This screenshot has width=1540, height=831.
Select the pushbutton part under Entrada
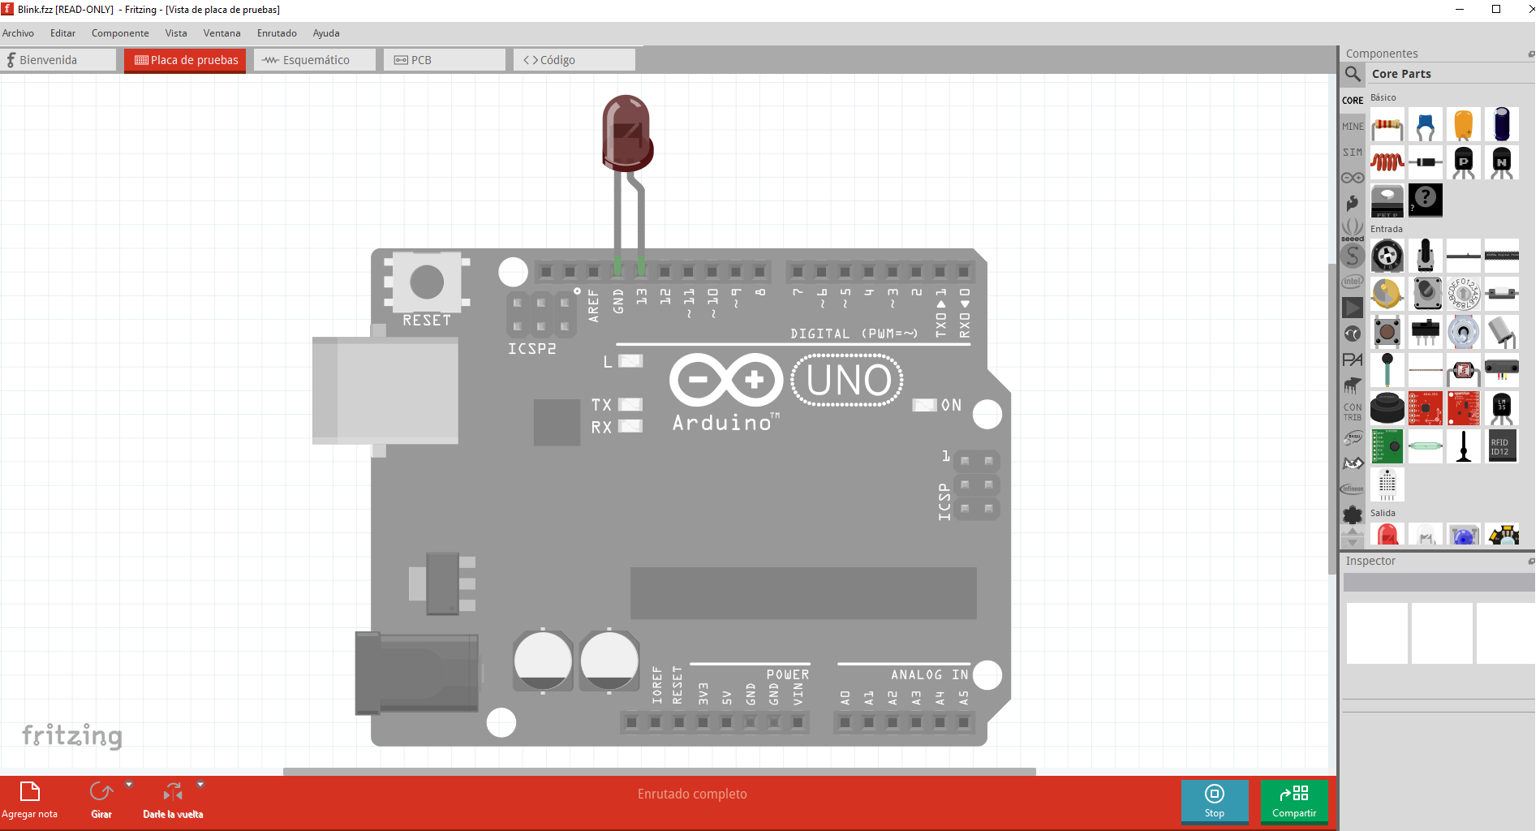coord(1387,331)
